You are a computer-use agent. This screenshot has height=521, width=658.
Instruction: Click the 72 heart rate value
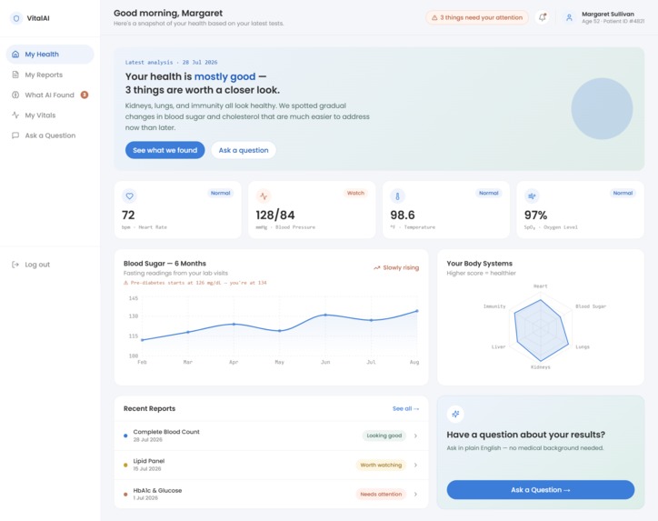128,215
